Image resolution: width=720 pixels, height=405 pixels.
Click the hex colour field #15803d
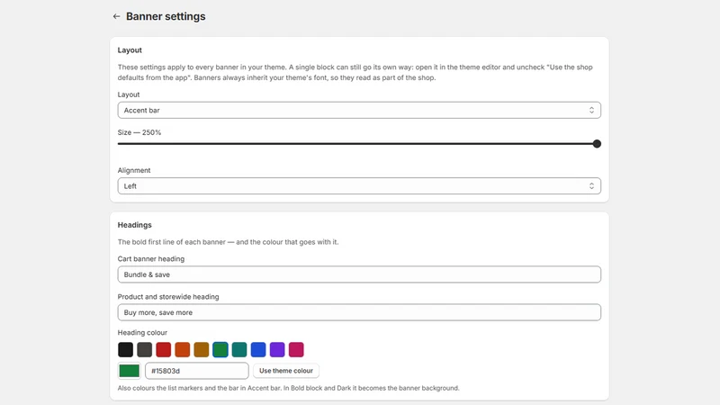click(197, 371)
